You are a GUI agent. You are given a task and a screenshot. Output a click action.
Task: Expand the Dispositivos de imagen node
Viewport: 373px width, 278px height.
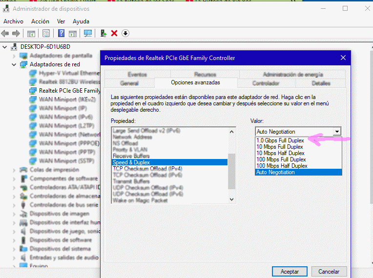tap(14, 214)
